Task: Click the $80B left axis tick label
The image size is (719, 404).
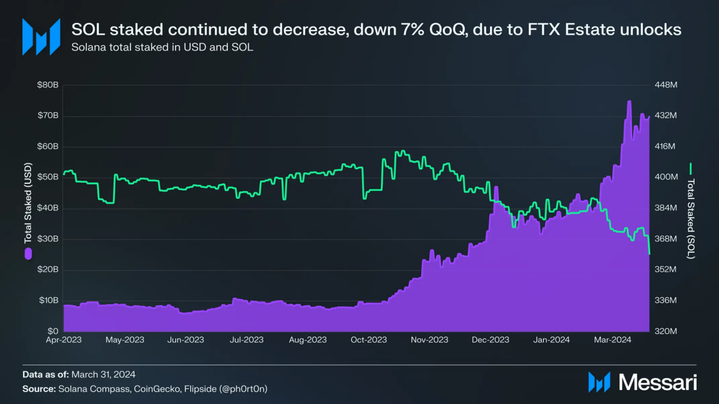Action: click(x=47, y=85)
